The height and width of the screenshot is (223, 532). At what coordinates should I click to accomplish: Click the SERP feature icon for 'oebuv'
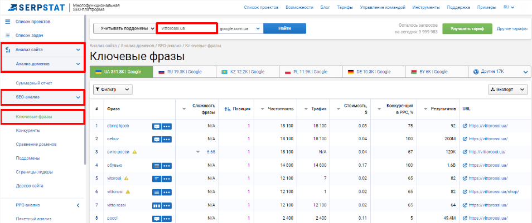[x=157, y=139]
